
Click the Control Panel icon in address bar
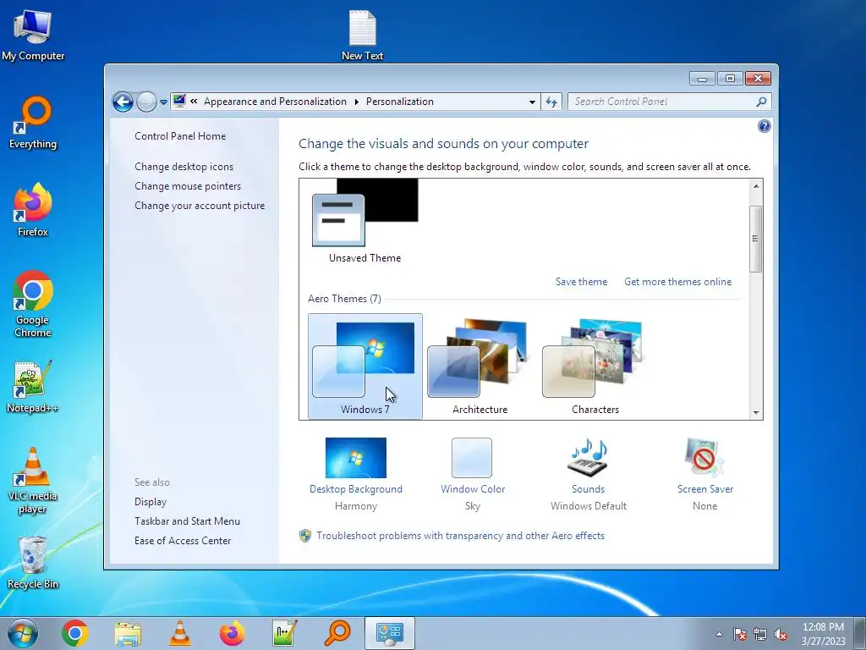click(x=179, y=101)
